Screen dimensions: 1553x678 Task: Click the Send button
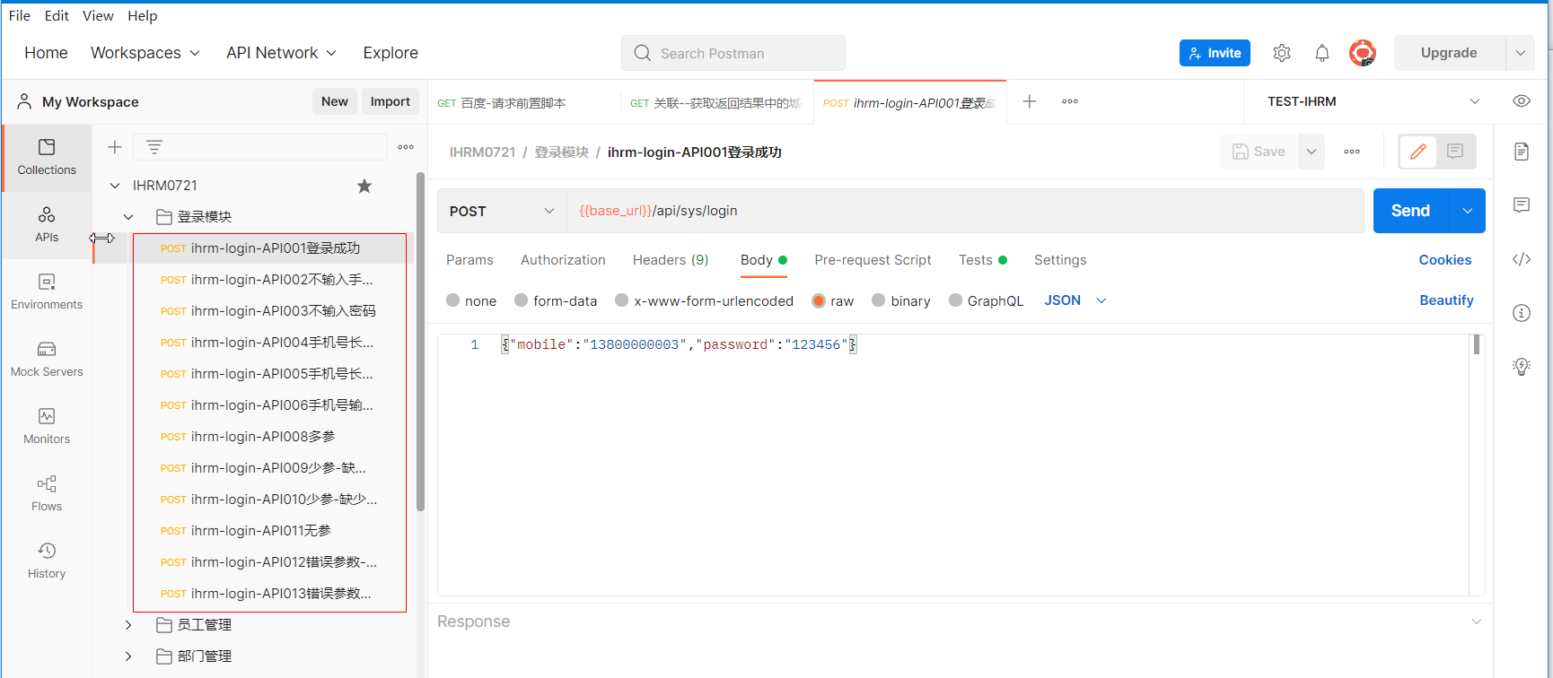point(1410,211)
